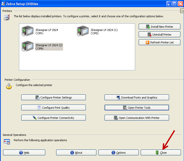
Task: Open Printer Tools
Action: pos(137,108)
